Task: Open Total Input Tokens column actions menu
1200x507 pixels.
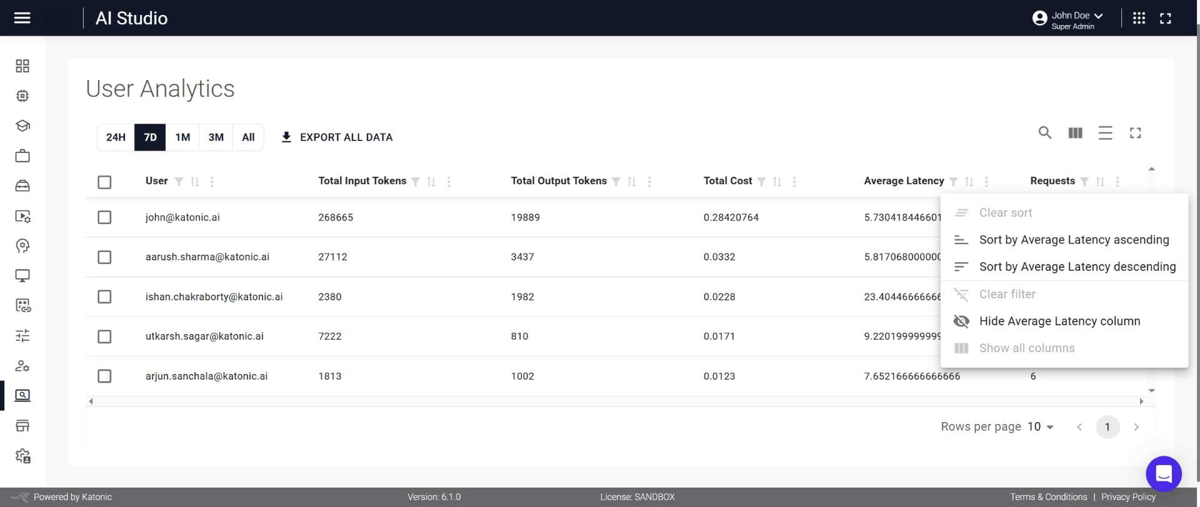Action: (x=449, y=182)
